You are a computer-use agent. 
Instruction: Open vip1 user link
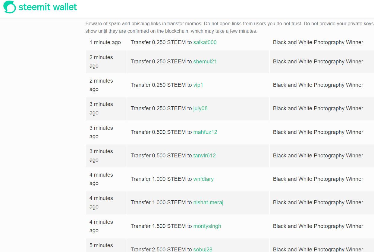point(198,85)
